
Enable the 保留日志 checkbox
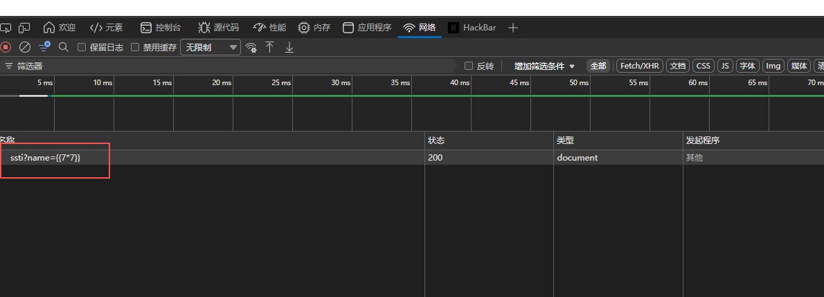(82, 47)
